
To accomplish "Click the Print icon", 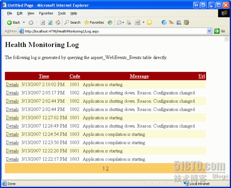I will (129, 22).
